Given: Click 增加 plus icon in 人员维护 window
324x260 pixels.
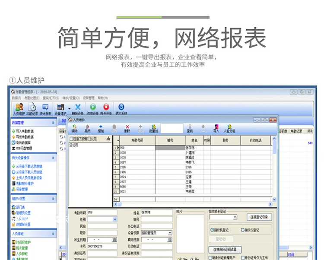Looking at the screenshot, I should pyautogui.click(x=101, y=129).
